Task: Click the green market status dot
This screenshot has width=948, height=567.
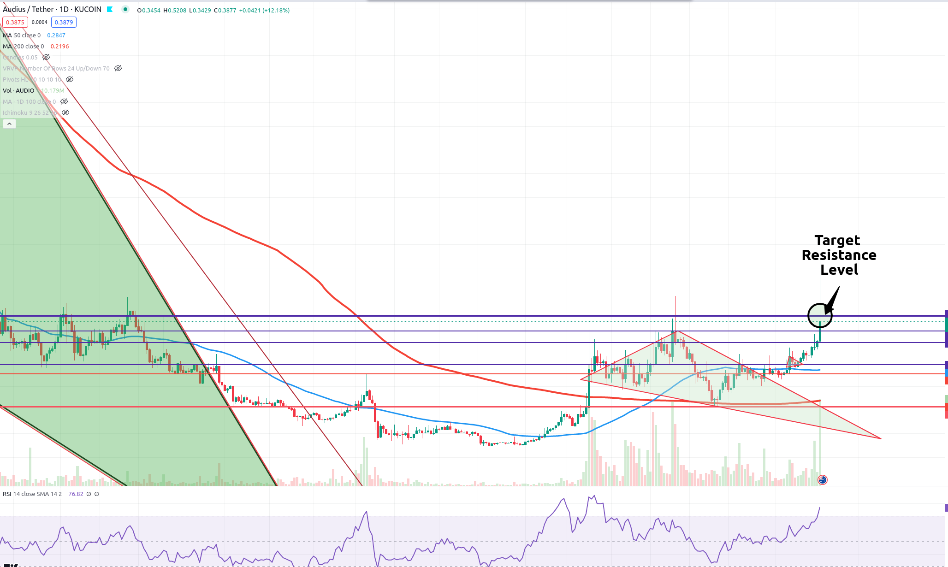Action: pos(125,9)
